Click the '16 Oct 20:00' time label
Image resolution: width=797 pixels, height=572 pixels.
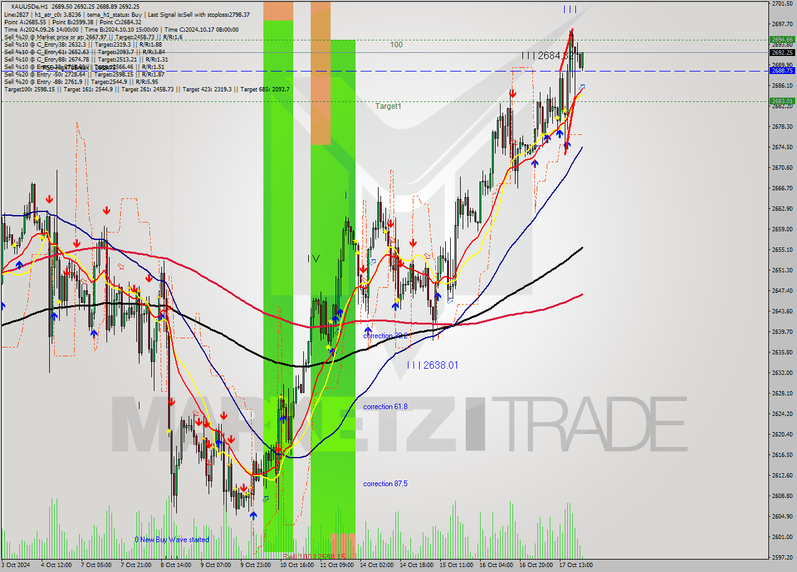point(535,565)
